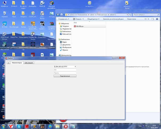Select Документы library in Explorer sidebar
Viewport: 161px width, 129px height.
pyautogui.click(x=65, y=45)
